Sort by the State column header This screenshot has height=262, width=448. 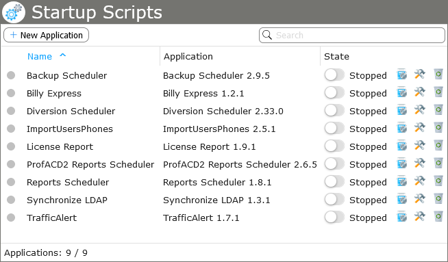pos(336,57)
